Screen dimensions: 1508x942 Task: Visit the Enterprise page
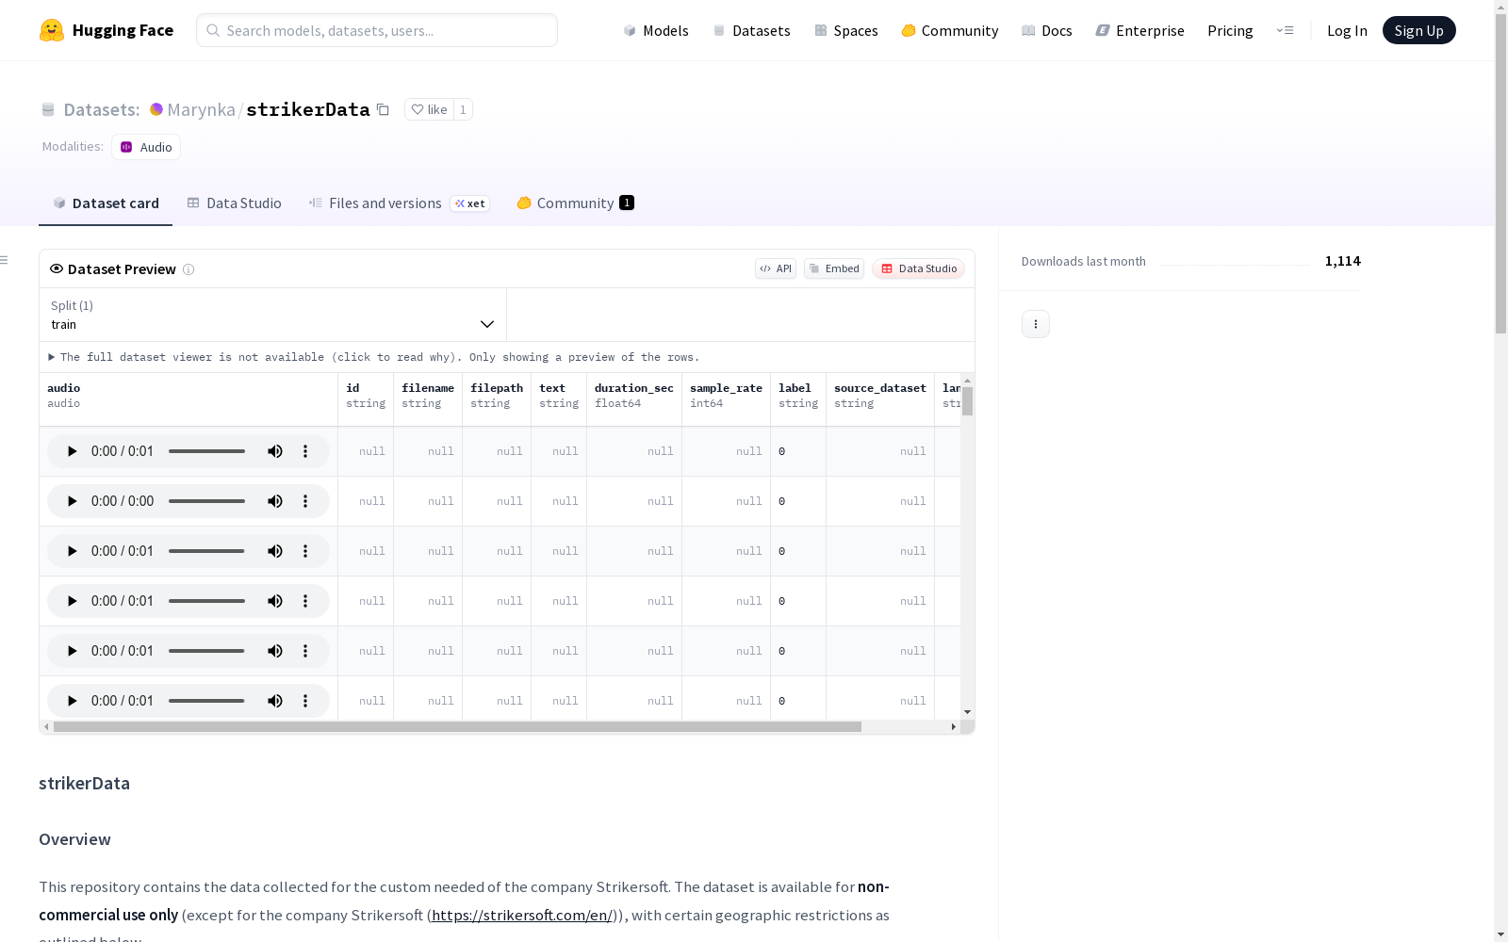[x=1139, y=30]
